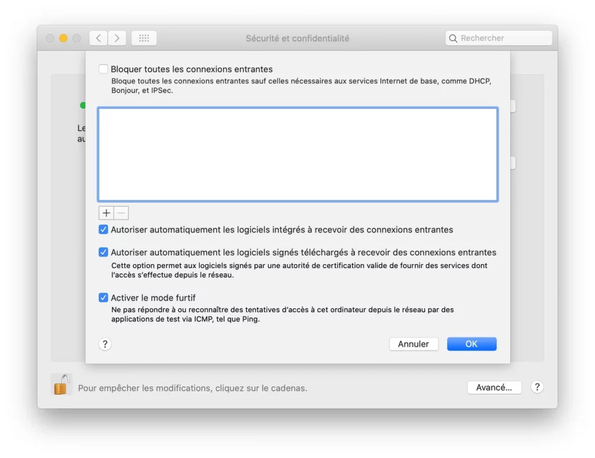595x458 pixels.
Task: Open help next to the Avancé button
Action: coord(537,387)
